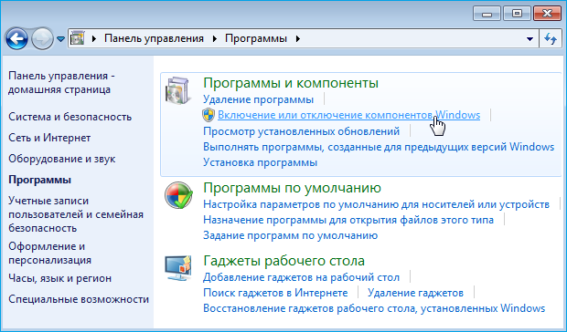The image size is (567, 332).
Task: Click Программы и компоненты box icon
Action: click(177, 90)
